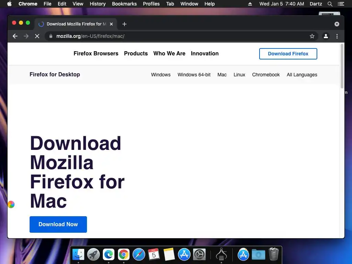Viewport: 352px width, 264px height.
Task: Open the All Languages link
Action: 302,75
